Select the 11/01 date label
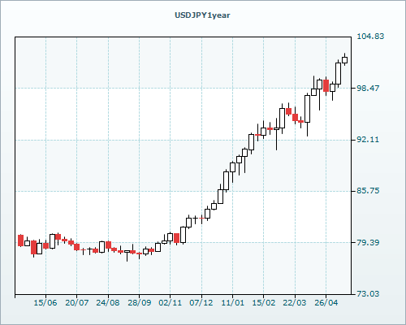The height and width of the screenshot is (325, 406). pos(232,302)
